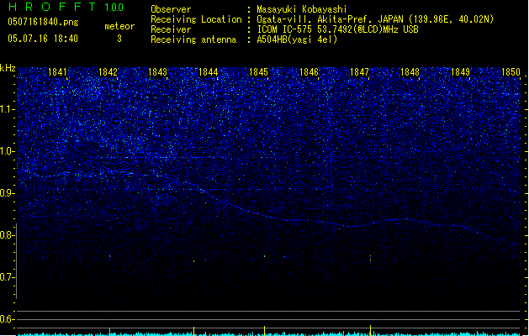This screenshot has width=529, height=336.
Task: Click the 1.1 kHz axis label
Action: [7, 109]
